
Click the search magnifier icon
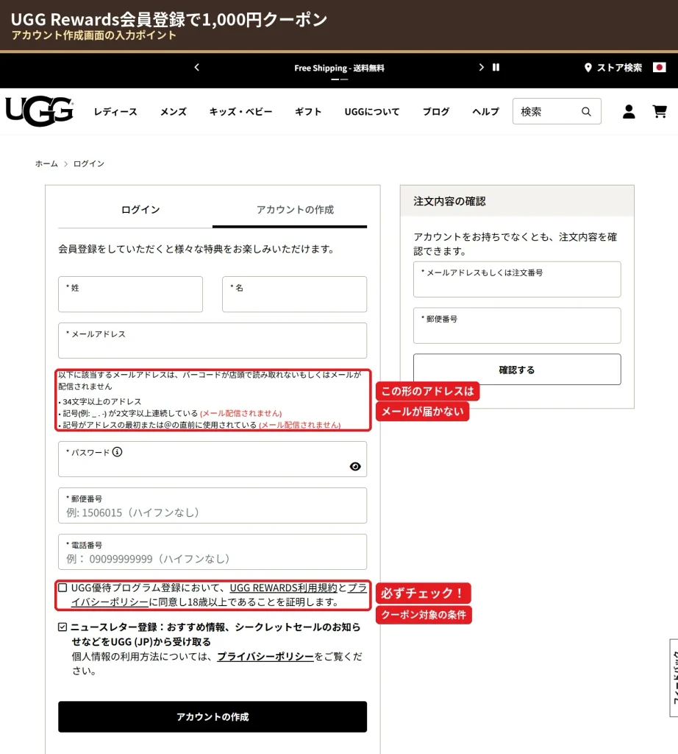pos(586,112)
